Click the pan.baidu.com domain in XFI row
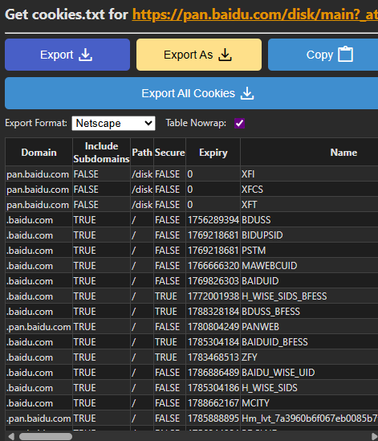This screenshot has height=441, width=378. tap(38, 174)
